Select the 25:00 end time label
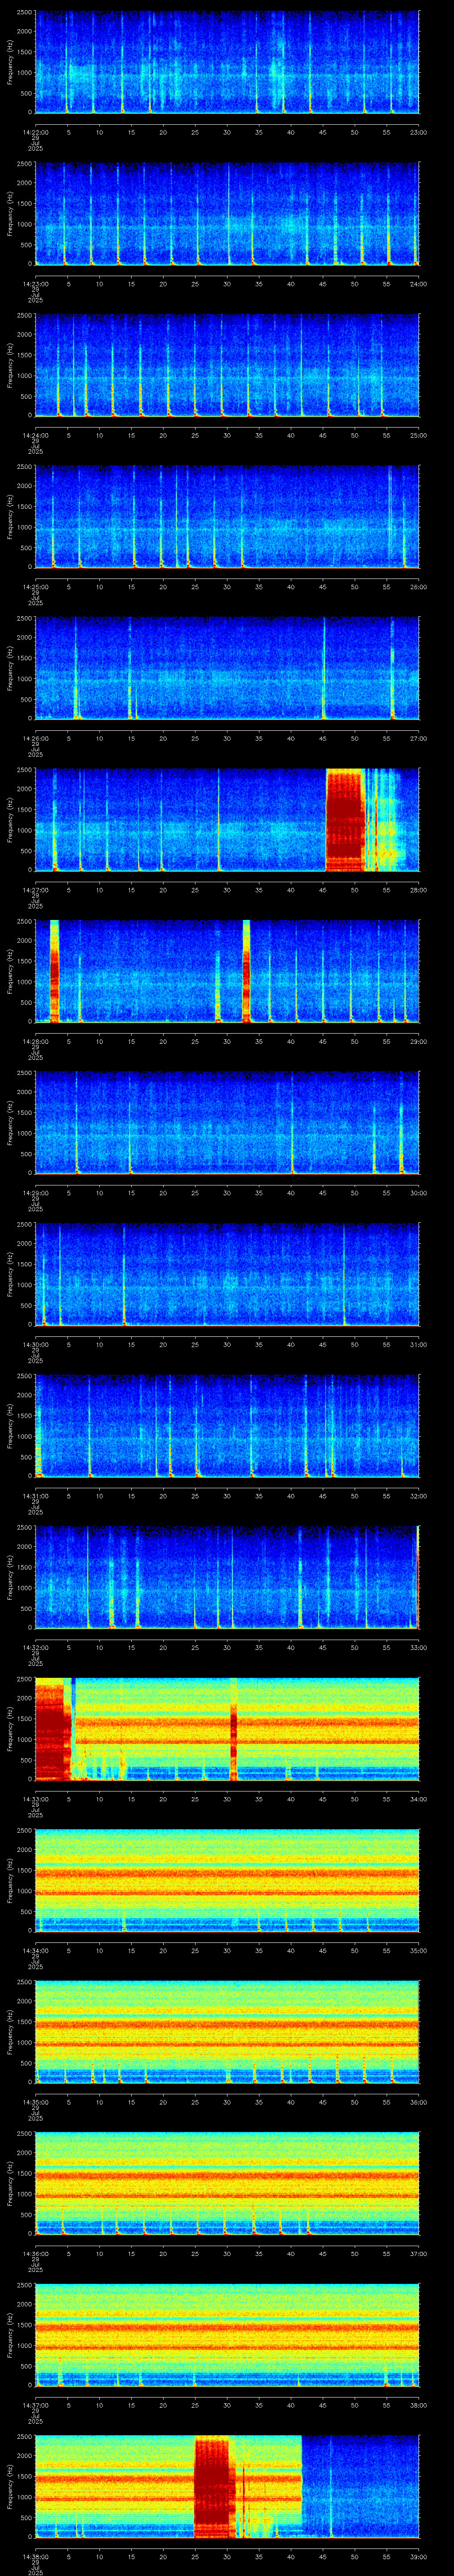The height and width of the screenshot is (2576, 454). (x=419, y=435)
